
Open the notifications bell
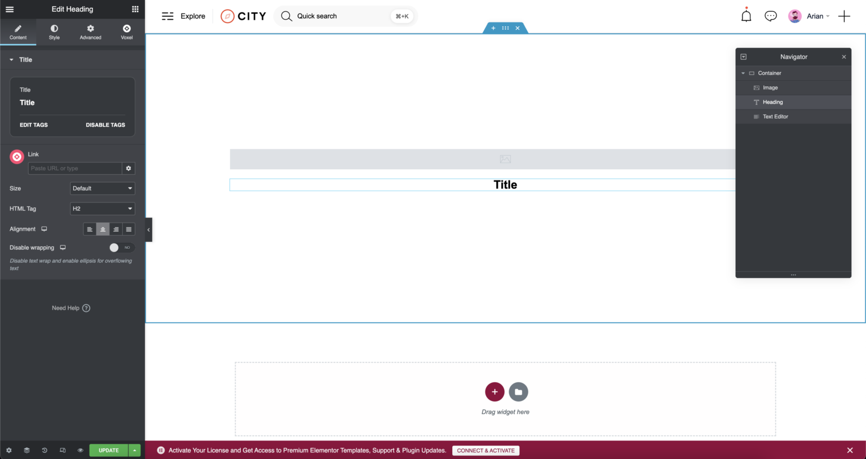(x=746, y=16)
